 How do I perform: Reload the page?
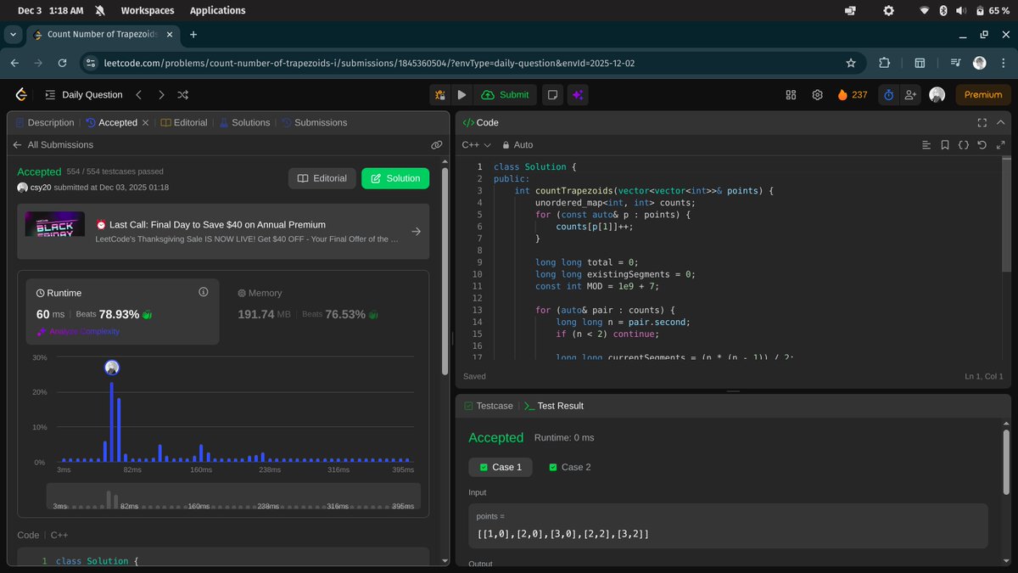click(x=62, y=63)
